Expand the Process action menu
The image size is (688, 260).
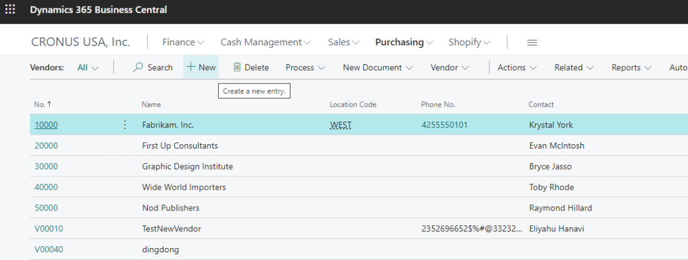(x=305, y=67)
